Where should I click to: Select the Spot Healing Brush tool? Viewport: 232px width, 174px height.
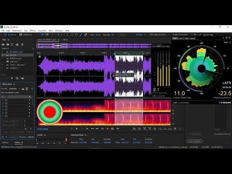[86, 35]
